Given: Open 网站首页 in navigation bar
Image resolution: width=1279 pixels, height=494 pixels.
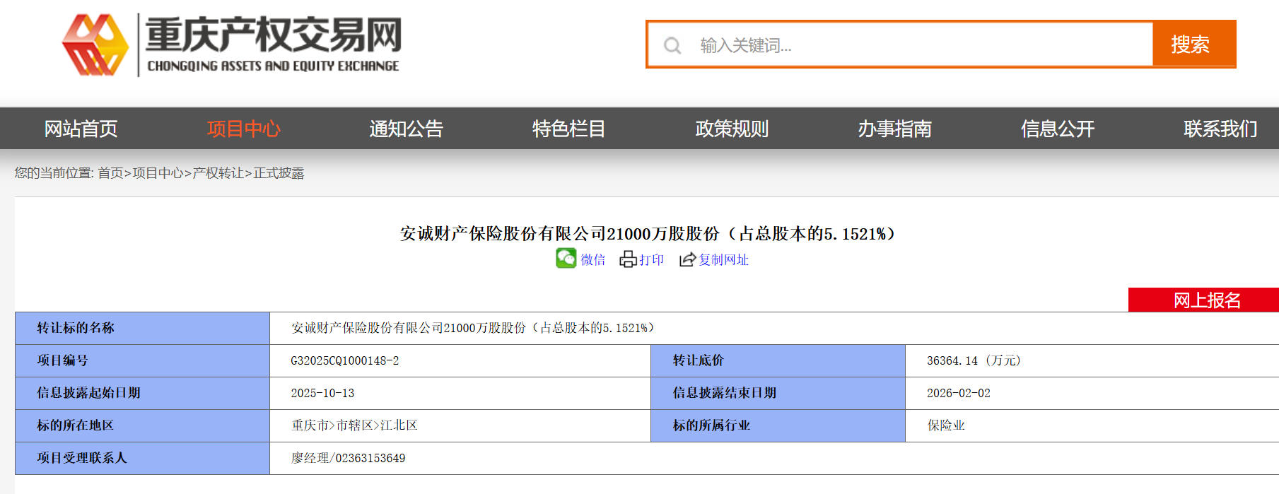Looking at the screenshot, I should [81, 129].
